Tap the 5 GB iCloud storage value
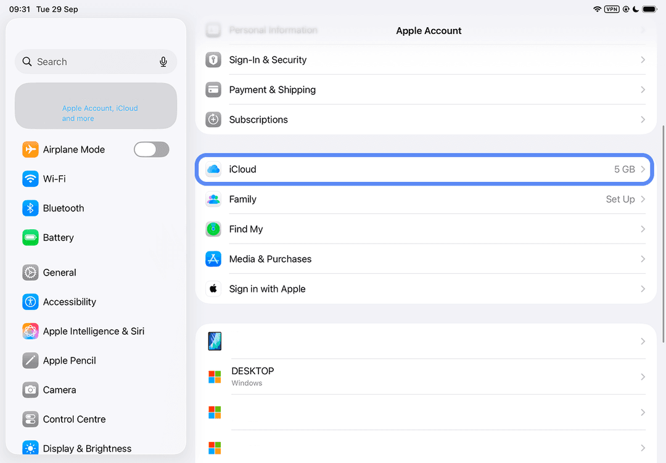Viewport: 666px width, 463px height. (624, 169)
